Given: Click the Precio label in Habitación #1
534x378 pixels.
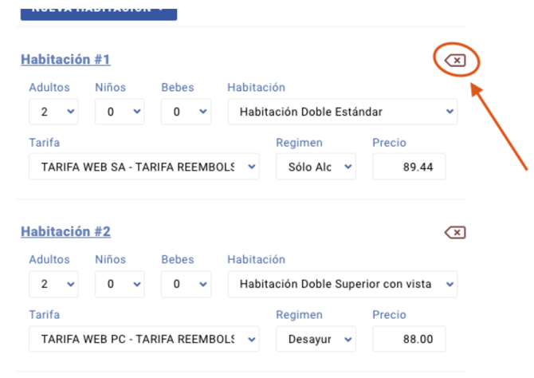Looking at the screenshot, I should pos(389,143).
